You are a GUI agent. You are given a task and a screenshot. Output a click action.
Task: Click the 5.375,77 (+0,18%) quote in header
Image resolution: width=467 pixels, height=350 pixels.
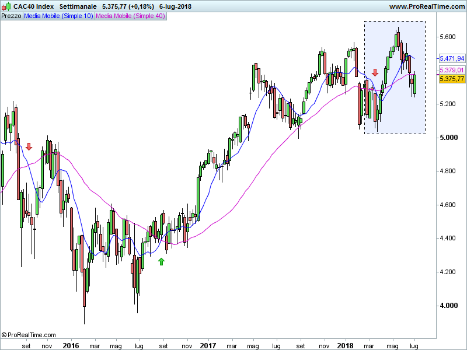click(128, 6)
